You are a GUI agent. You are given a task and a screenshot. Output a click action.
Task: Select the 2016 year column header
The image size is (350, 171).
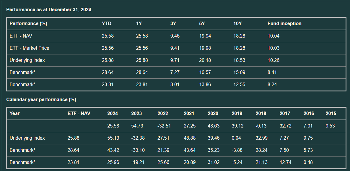point(309,113)
